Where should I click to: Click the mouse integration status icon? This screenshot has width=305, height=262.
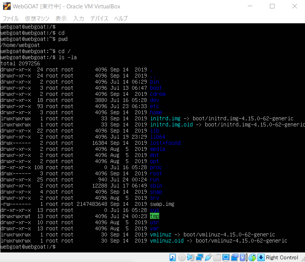click(252, 257)
